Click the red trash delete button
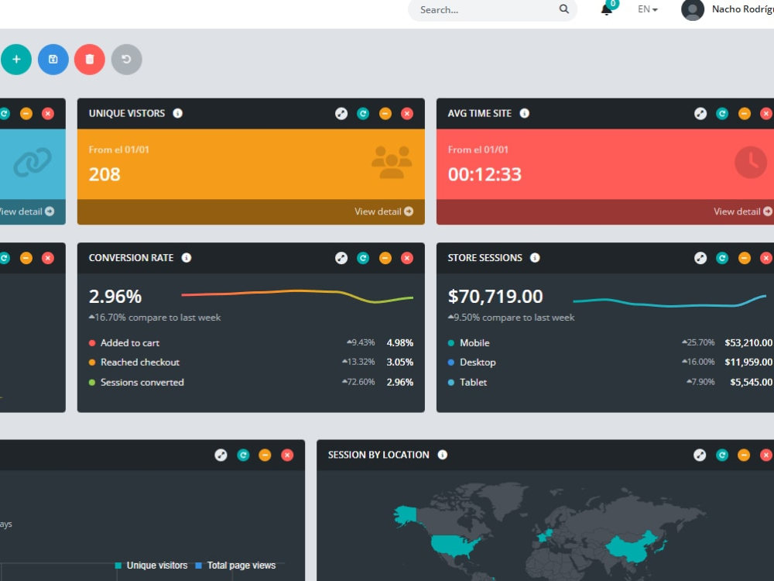 pyautogui.click(x=90, y=60)
